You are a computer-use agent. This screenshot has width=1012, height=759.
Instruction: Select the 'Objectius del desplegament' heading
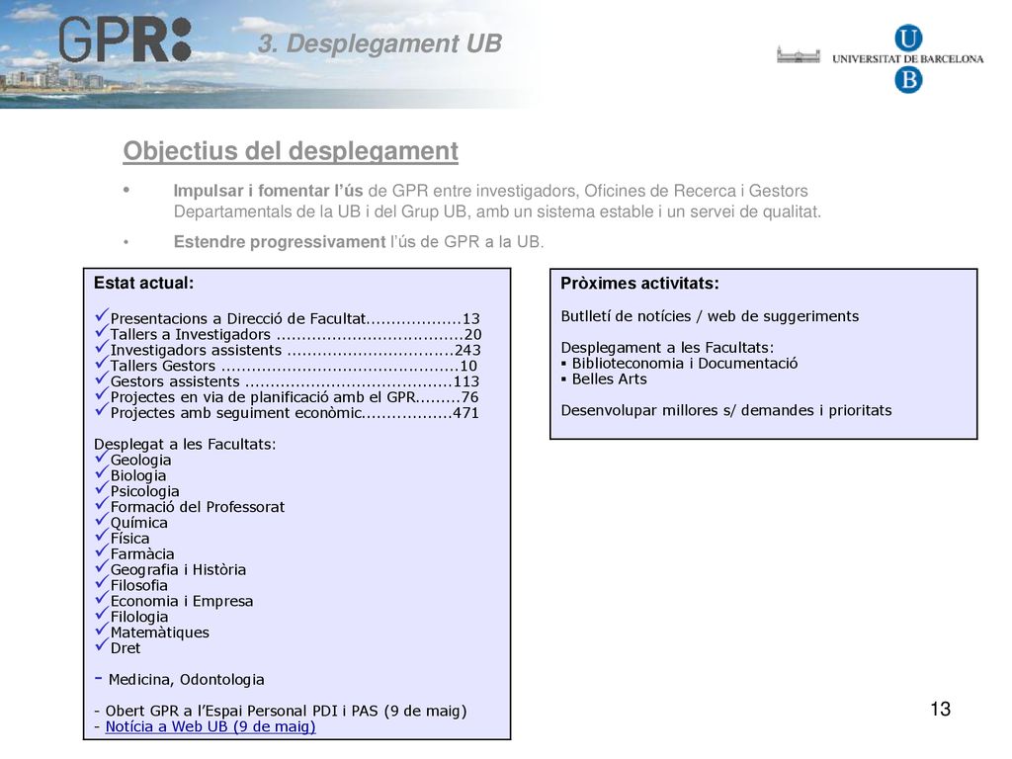point(291,151)
